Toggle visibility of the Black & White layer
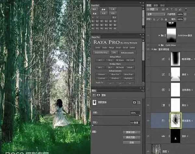 tap(149, 105)
